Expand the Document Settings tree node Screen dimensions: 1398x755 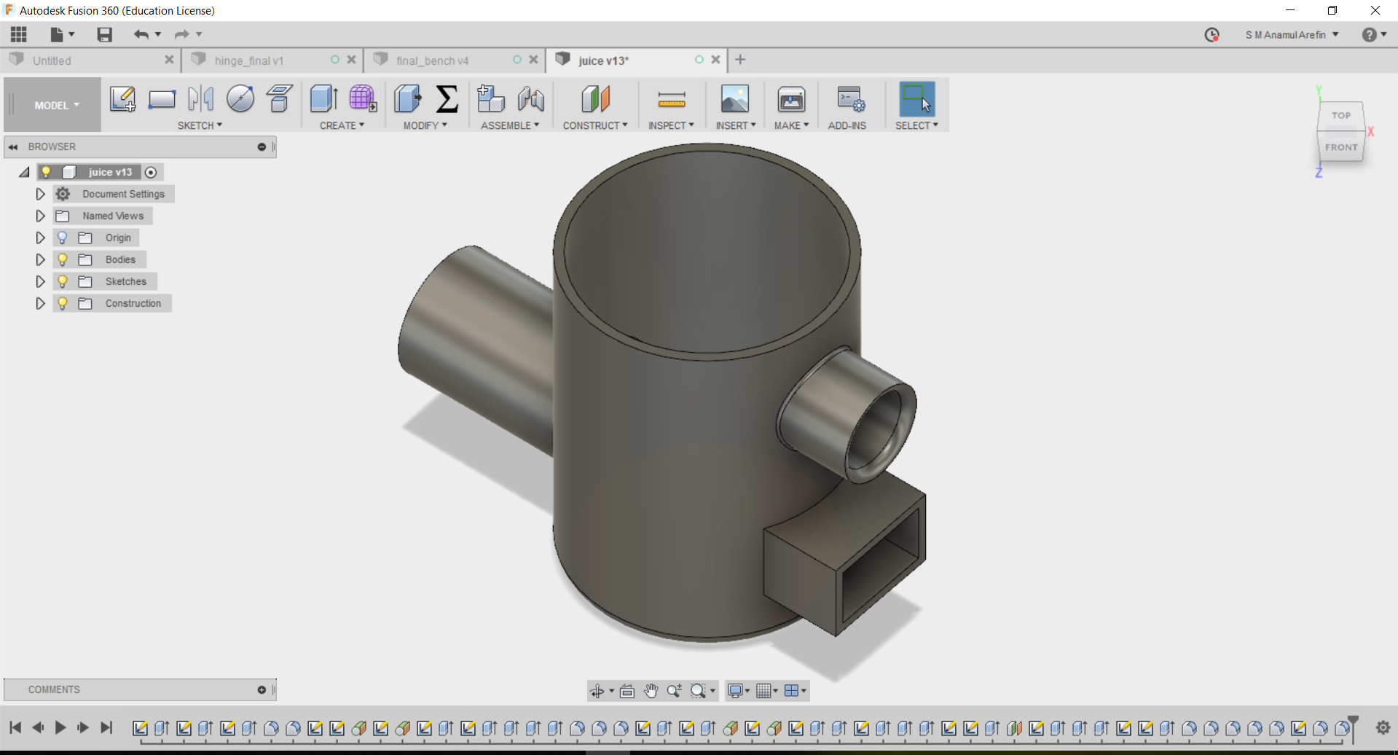tap(41, 194)
